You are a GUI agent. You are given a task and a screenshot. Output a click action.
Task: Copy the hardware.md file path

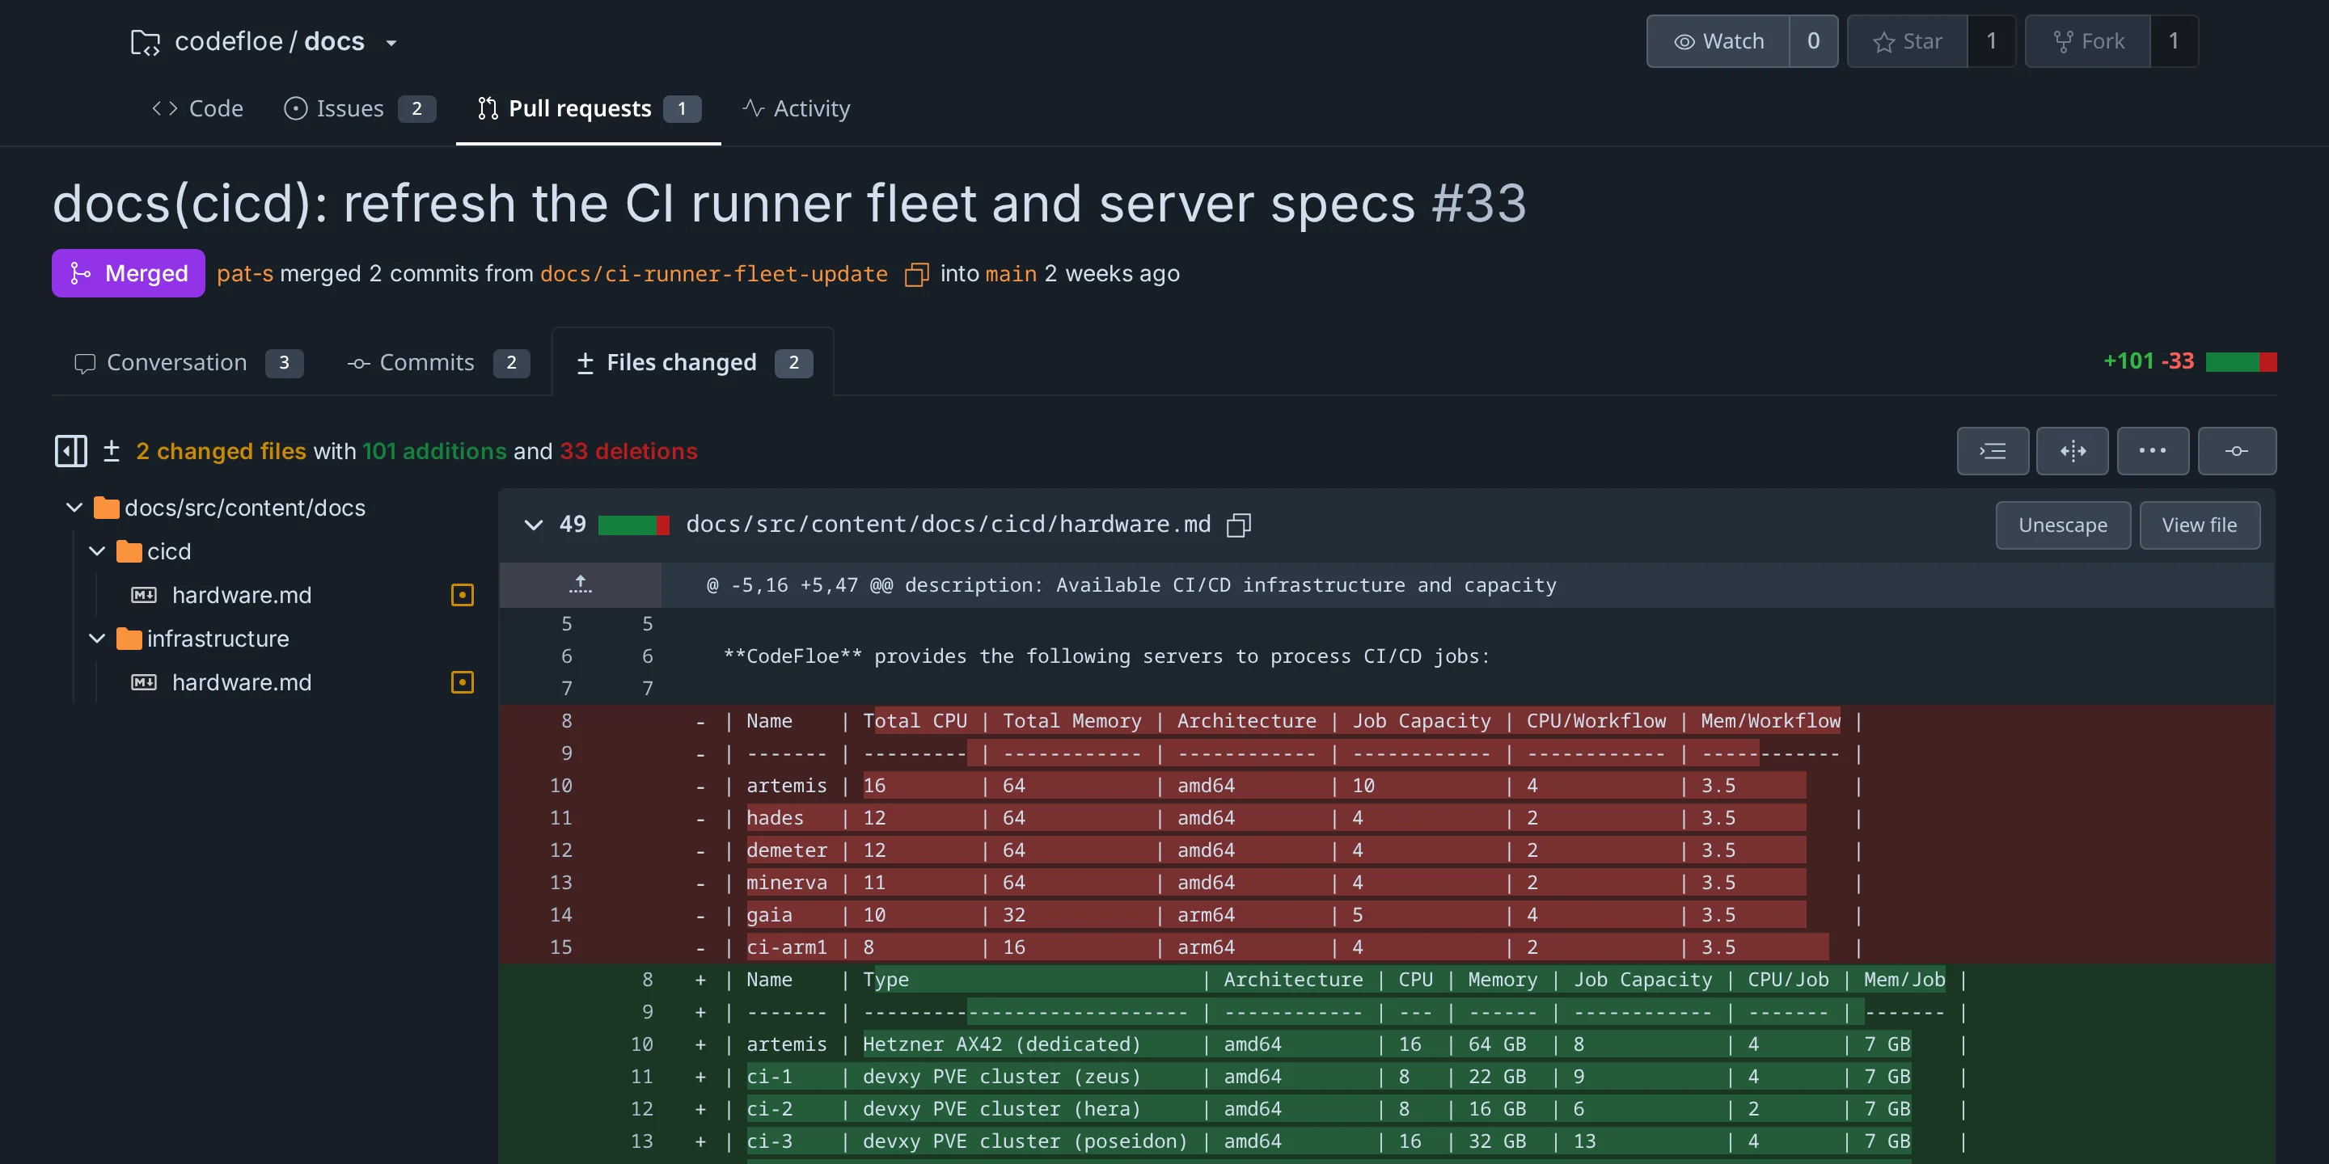coord(1239,525)
